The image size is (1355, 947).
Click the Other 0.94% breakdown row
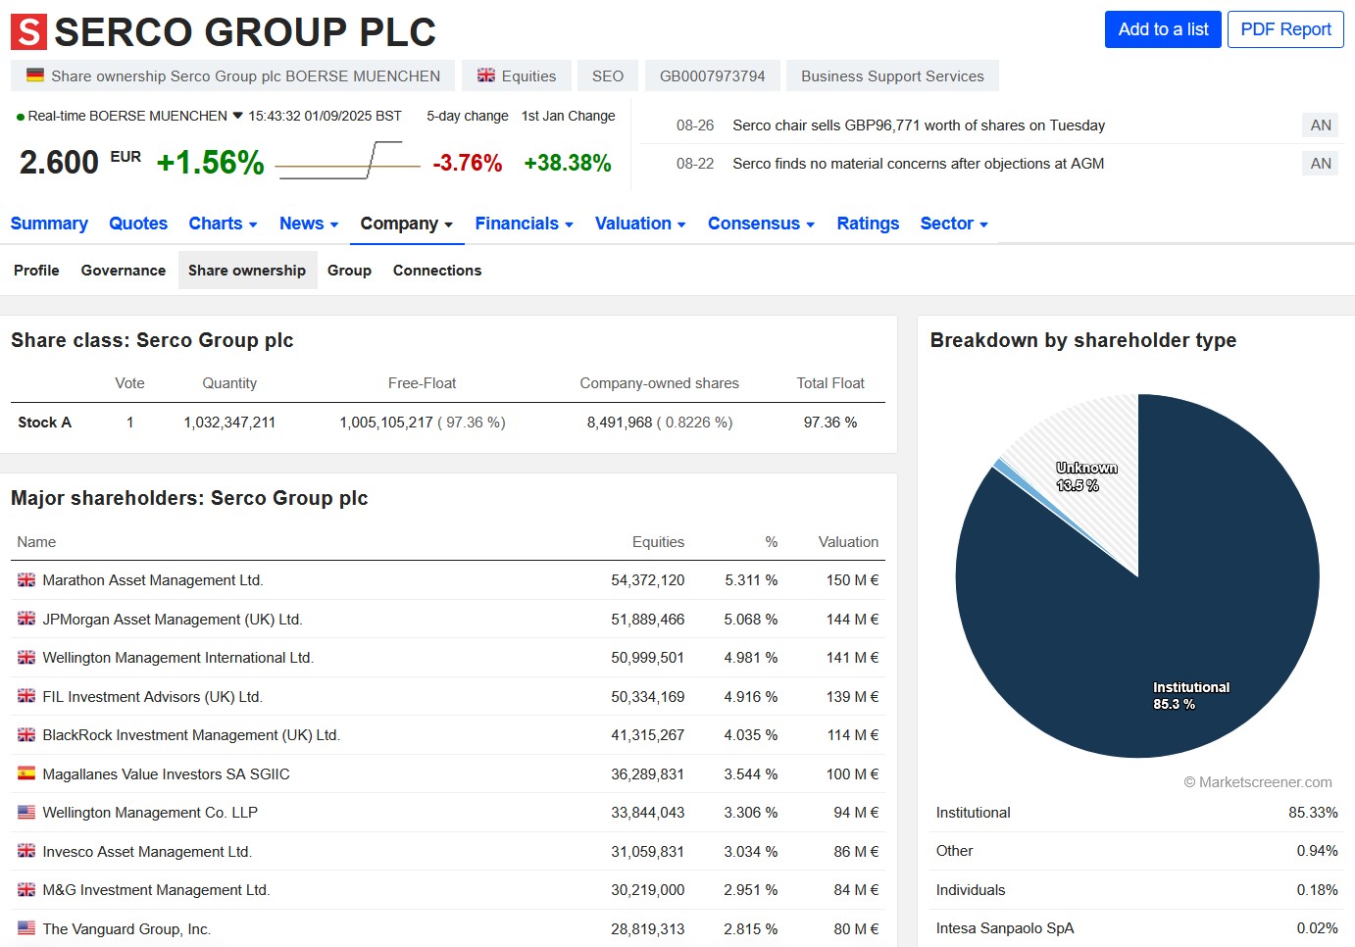(x=1136, y=851)
